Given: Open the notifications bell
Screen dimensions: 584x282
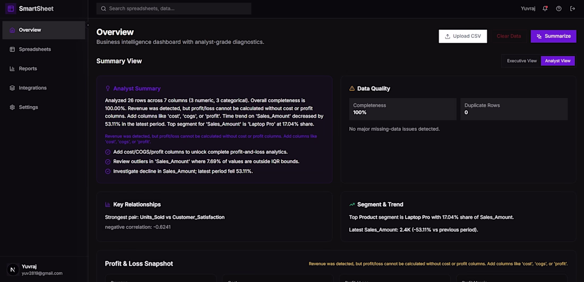Looking at the screenshot, I should click(x=545, y=8).
